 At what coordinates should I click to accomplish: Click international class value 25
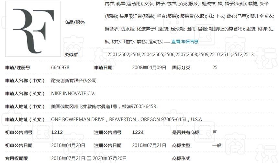pyautogui.click(x=215, y=68)
